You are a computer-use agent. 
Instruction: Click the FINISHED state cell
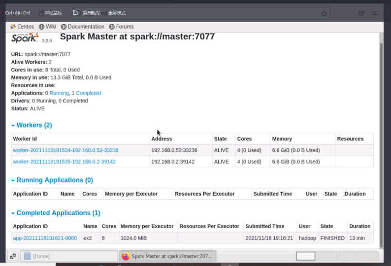(x=332, y=238)
